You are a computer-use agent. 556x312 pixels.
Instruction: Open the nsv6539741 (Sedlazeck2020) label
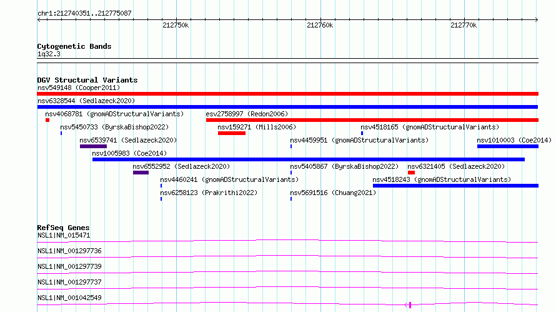(x=128, y=140)
